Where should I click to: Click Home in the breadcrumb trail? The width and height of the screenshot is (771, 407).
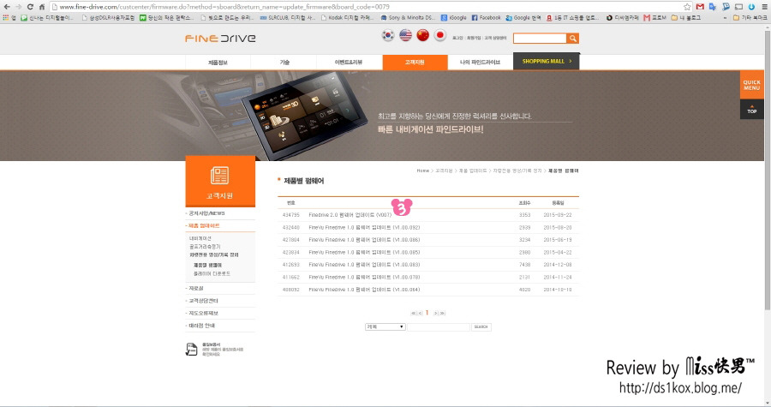point(423,171)
